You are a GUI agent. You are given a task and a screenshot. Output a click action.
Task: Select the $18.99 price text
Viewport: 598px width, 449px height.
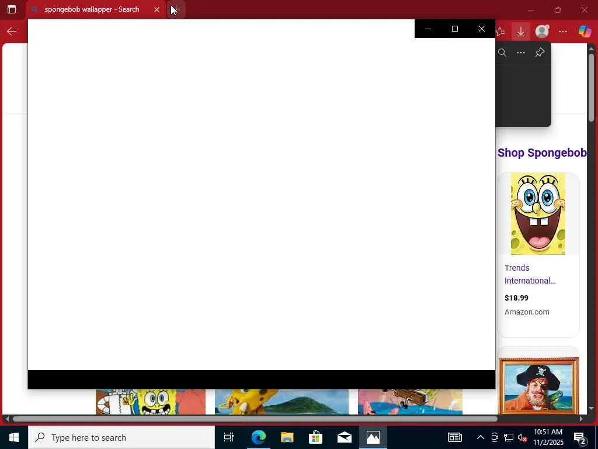(516, 298)
